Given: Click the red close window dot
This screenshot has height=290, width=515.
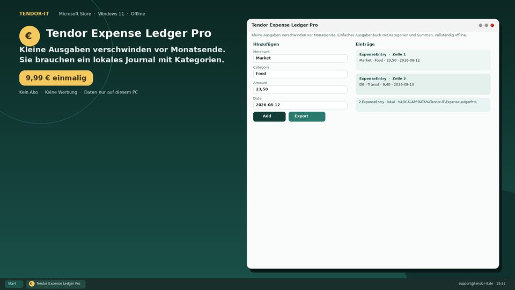Looking at the screenshot, I should click(x=492, y=25).
